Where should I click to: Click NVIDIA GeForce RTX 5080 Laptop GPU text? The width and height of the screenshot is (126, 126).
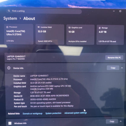(51, 86)
